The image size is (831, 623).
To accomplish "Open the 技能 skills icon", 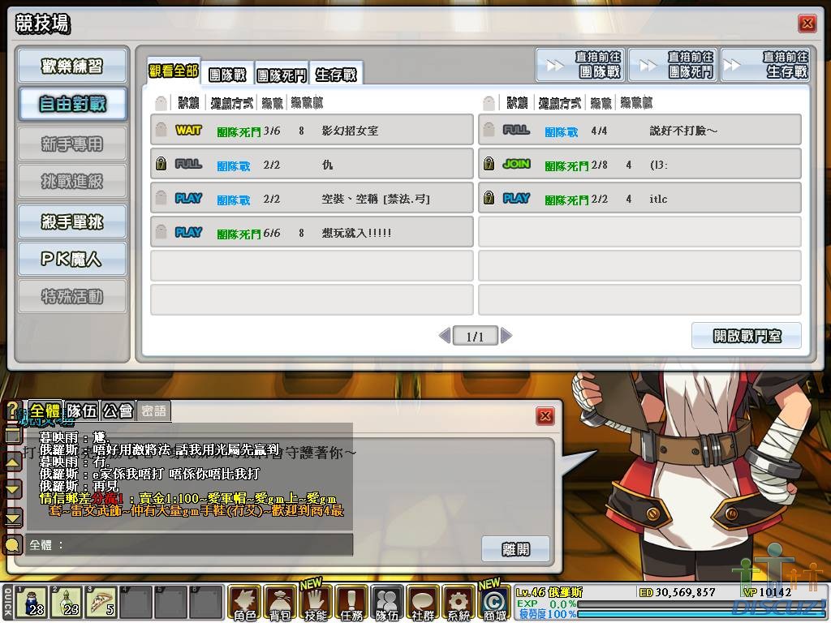I will [316, 604].
